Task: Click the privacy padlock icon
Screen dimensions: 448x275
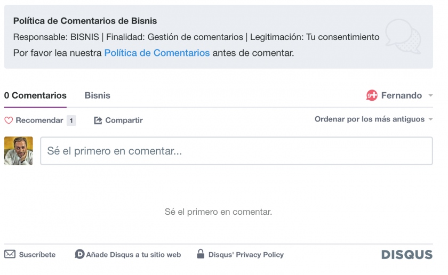Action: (x=201, y=254)
